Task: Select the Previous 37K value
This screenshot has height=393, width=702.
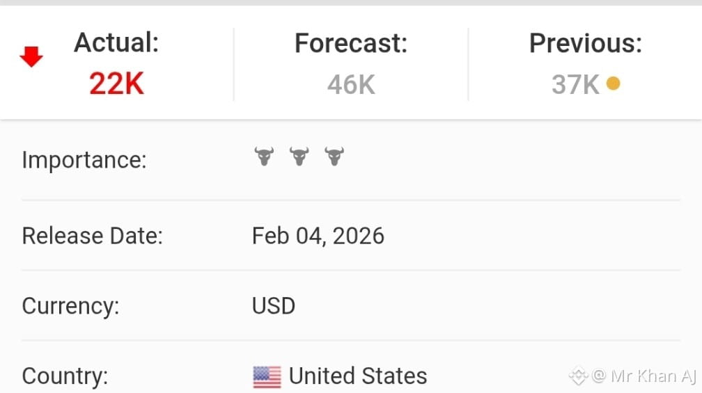Action: 575,84
